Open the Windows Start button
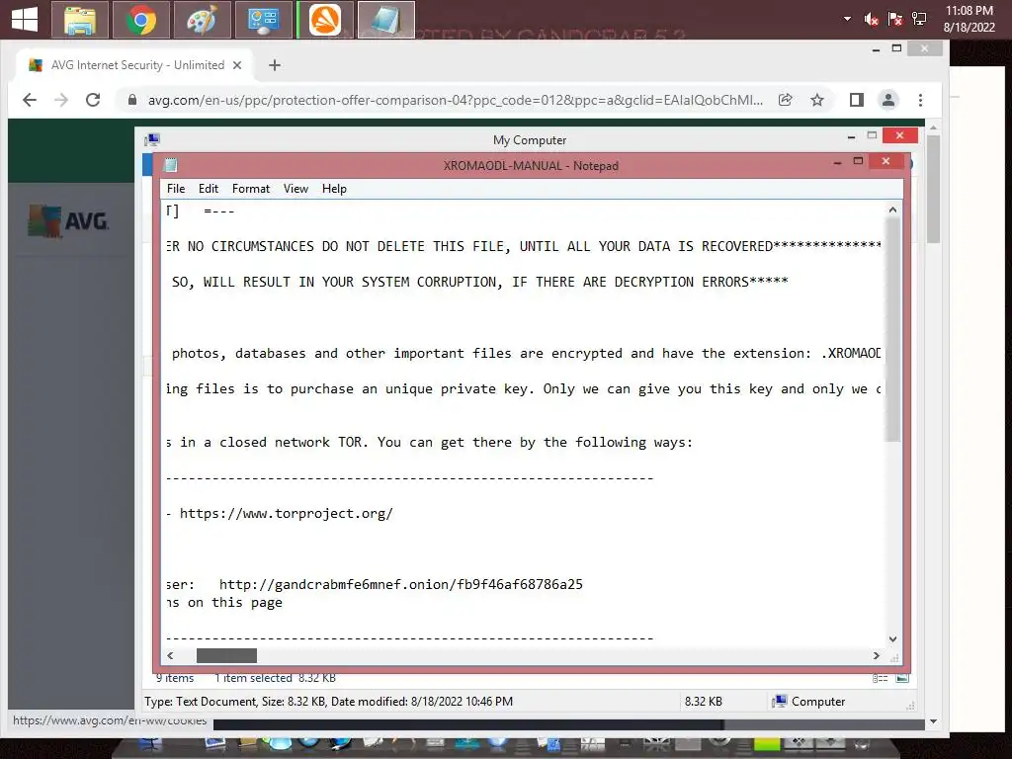The image size is (1012, 759). [x=25, y=19]
